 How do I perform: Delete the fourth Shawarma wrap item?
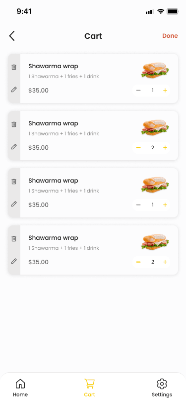(x=14, y=239)
